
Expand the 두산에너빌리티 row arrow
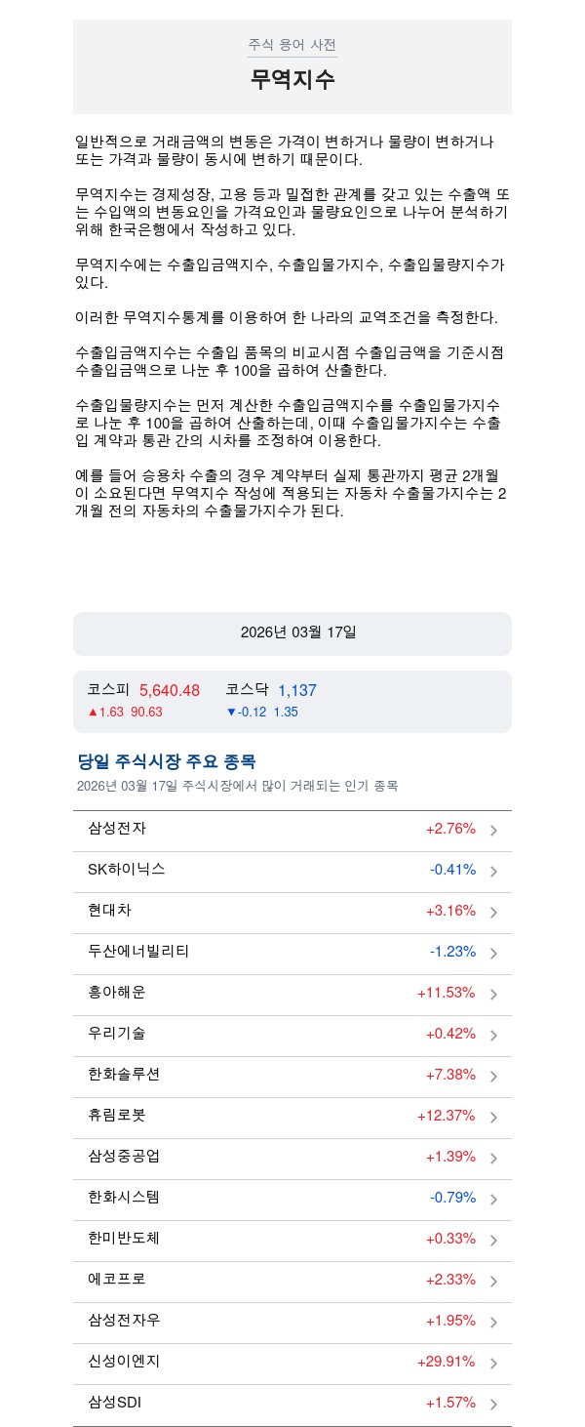[493, 954]
